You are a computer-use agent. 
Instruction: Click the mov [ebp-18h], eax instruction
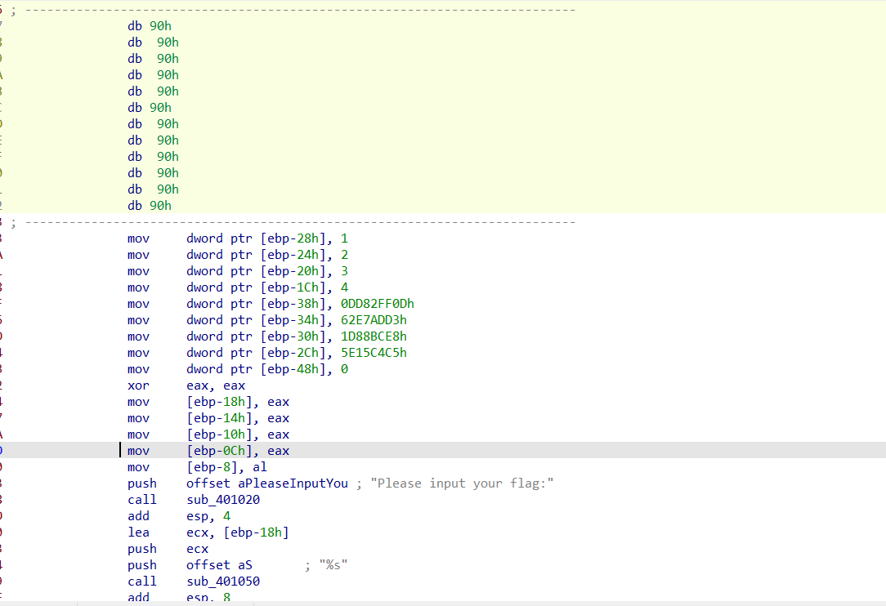(x=208, y=402)
